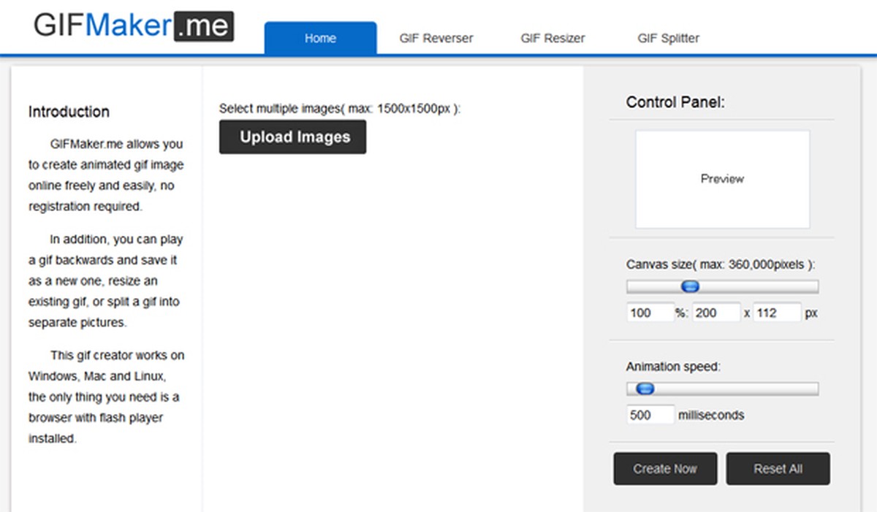Select the canvas height field showing 112
877x512 pixels.
click(777, 313)
